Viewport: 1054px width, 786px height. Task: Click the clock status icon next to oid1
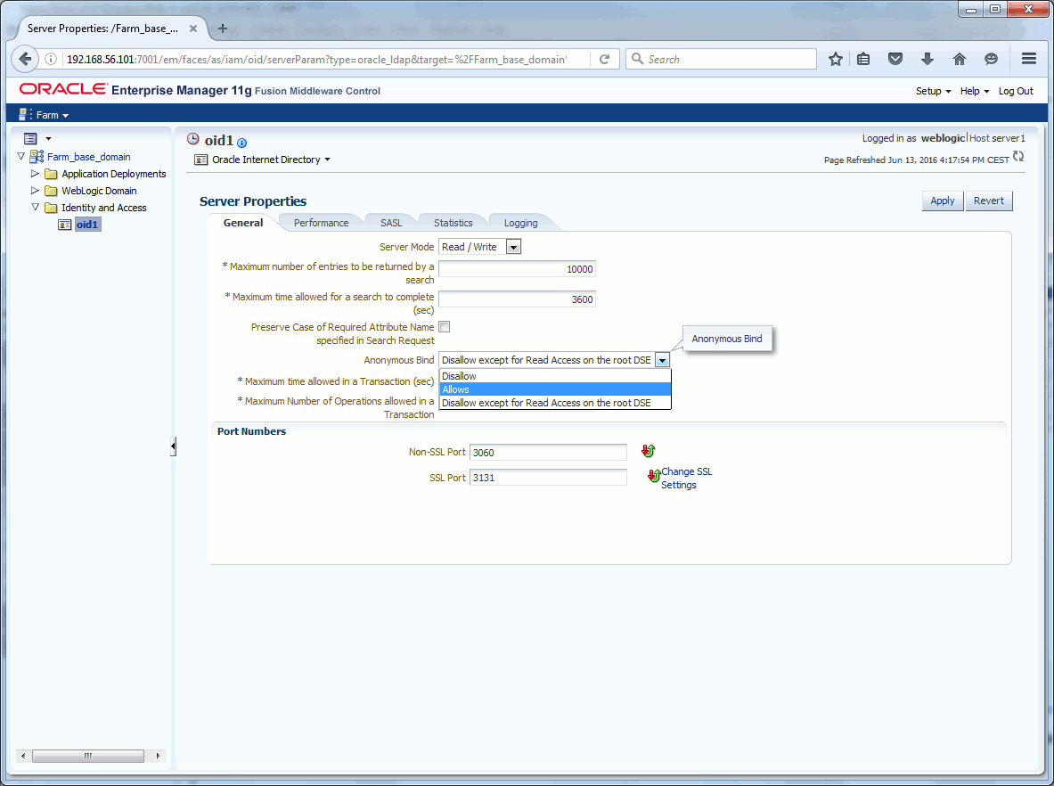pos(193,138)
